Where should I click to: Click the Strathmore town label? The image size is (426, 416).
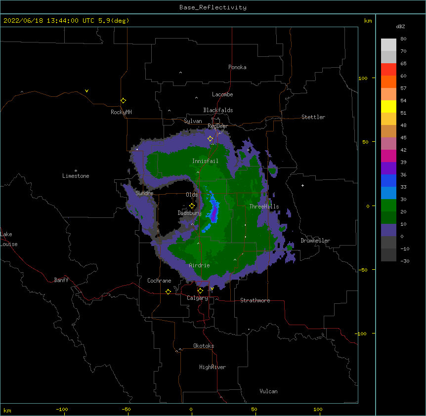coord(255,300)
